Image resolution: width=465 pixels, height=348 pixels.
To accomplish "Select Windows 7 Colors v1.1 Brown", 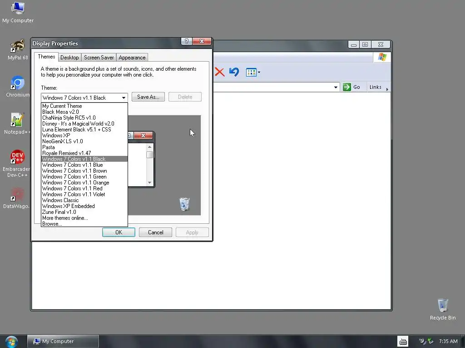I will pos(84,171).
